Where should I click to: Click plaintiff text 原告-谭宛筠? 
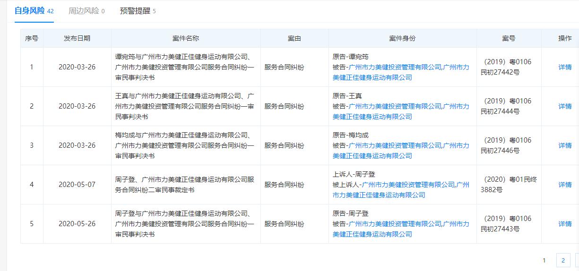351,57
